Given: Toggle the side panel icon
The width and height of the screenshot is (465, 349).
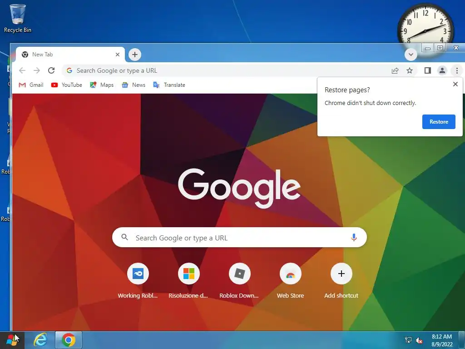Looking at the screenshot, I should tap(427, 70).
